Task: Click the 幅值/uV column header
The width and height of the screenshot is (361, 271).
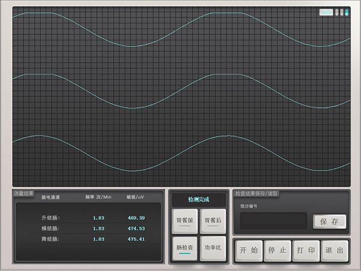Action: coord(135,197)
